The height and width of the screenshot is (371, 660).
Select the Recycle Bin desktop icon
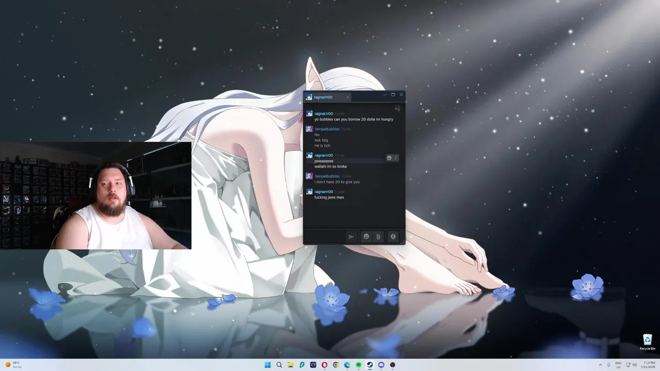tap(648, 342)
